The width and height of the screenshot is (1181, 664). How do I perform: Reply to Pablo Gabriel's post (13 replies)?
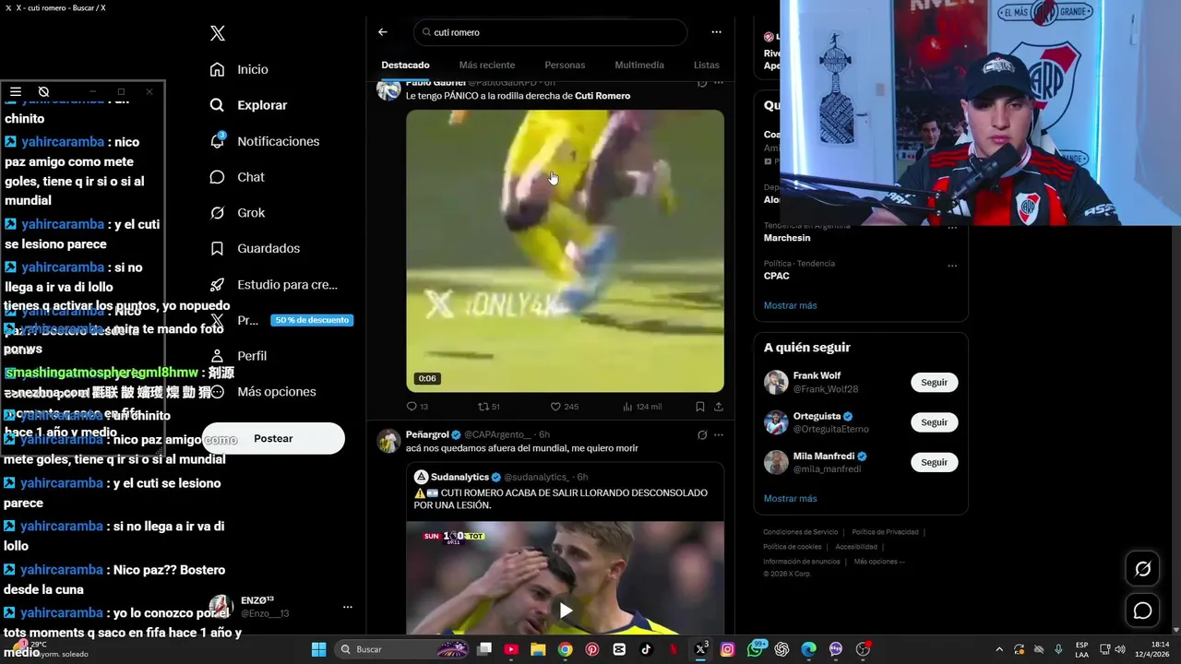point(417,407)
